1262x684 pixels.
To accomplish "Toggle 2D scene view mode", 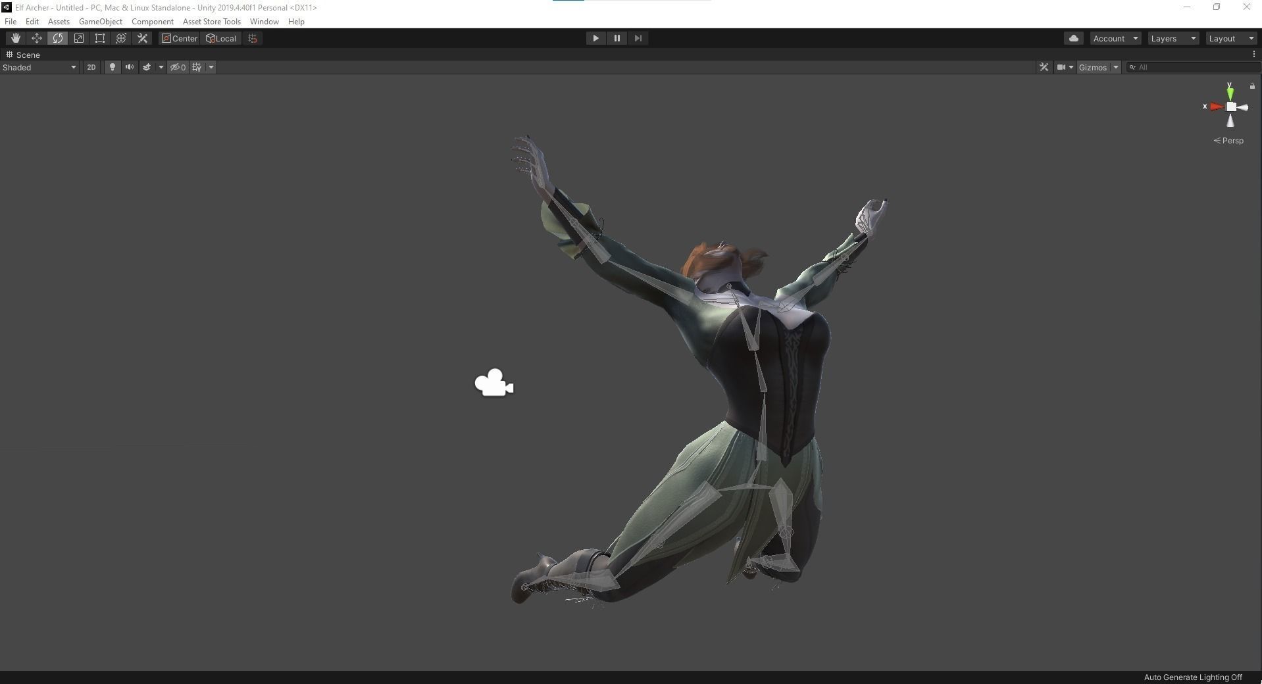I will click(x=91, y=67).
